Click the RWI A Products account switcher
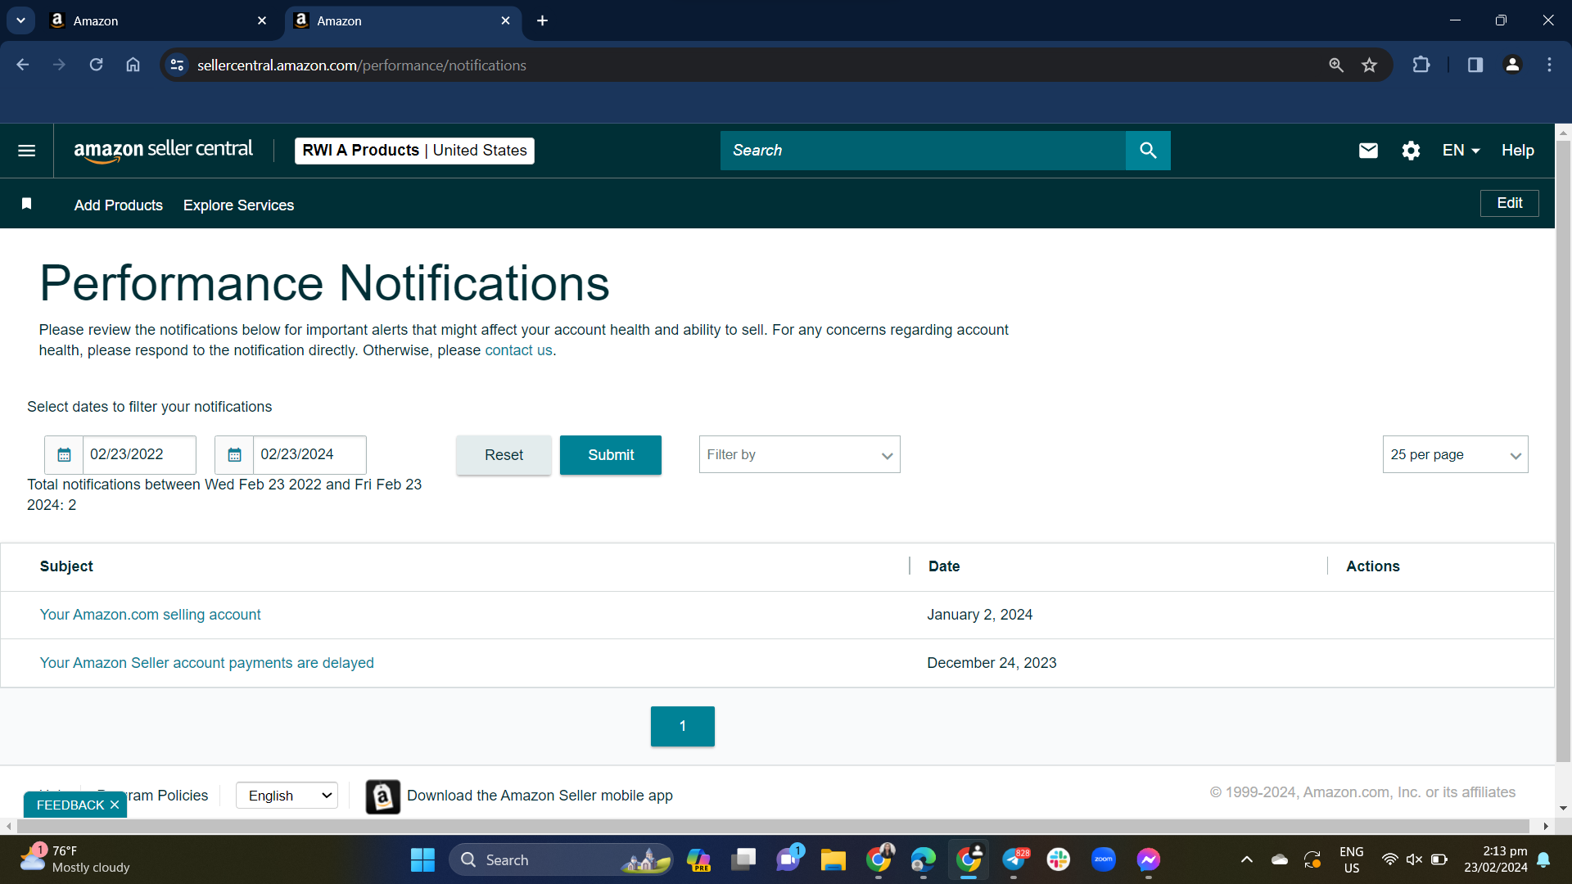Screen dimensions: 1572x884 coord(414,151)
